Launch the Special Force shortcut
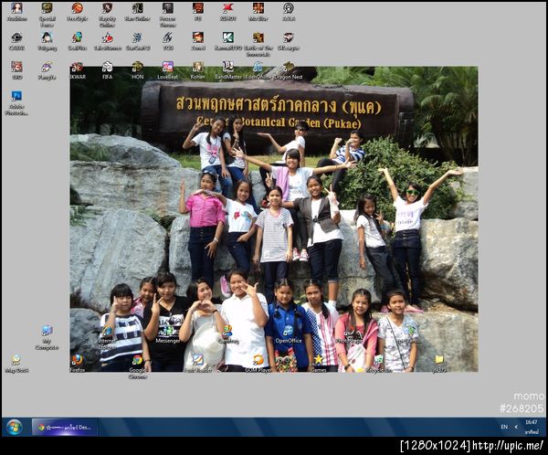Viewport: 548px width, 455px height. pos(47,15)
